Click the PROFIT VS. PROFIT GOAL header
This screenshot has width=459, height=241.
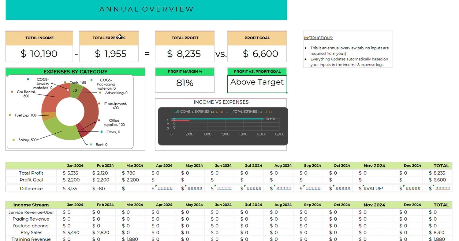tap(257, 72)
